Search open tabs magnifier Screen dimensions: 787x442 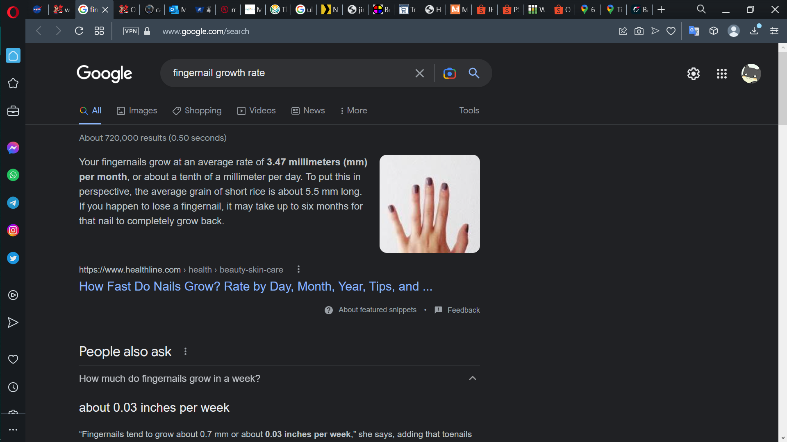tap(701, 9)
